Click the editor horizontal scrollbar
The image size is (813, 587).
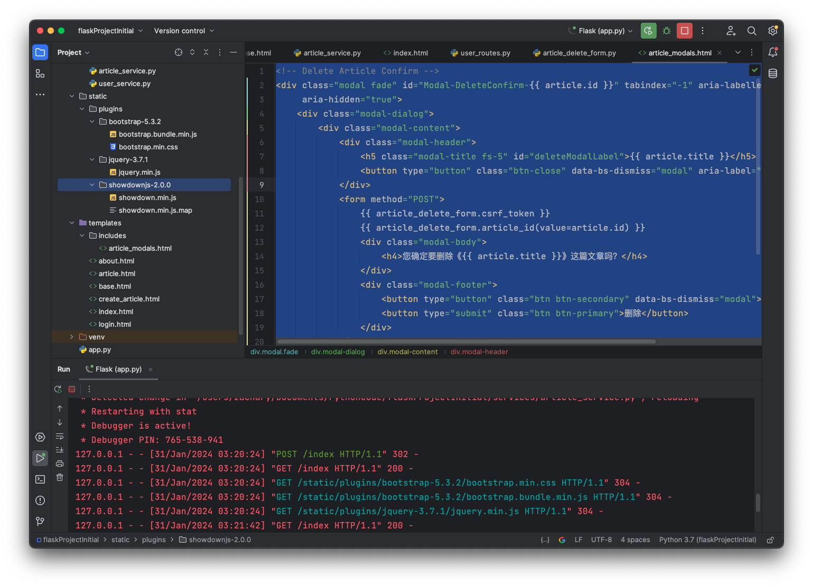(x=466, y=342)
